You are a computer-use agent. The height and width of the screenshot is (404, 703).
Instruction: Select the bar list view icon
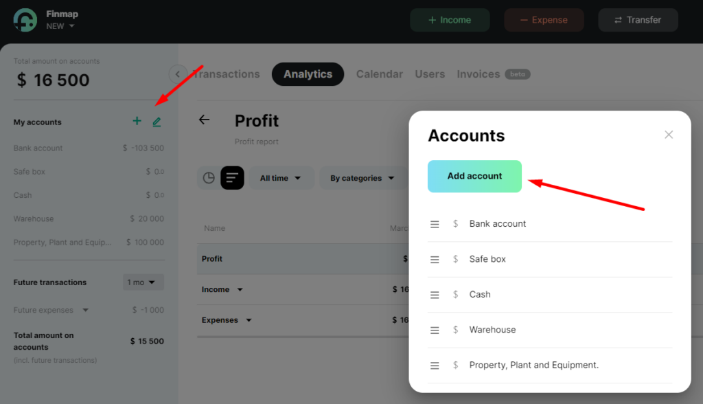(x=232, y=178)
